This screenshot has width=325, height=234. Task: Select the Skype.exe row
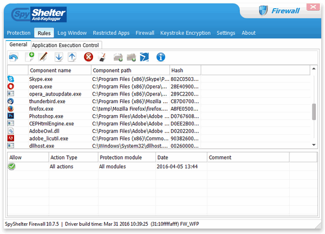coord(159,79)
